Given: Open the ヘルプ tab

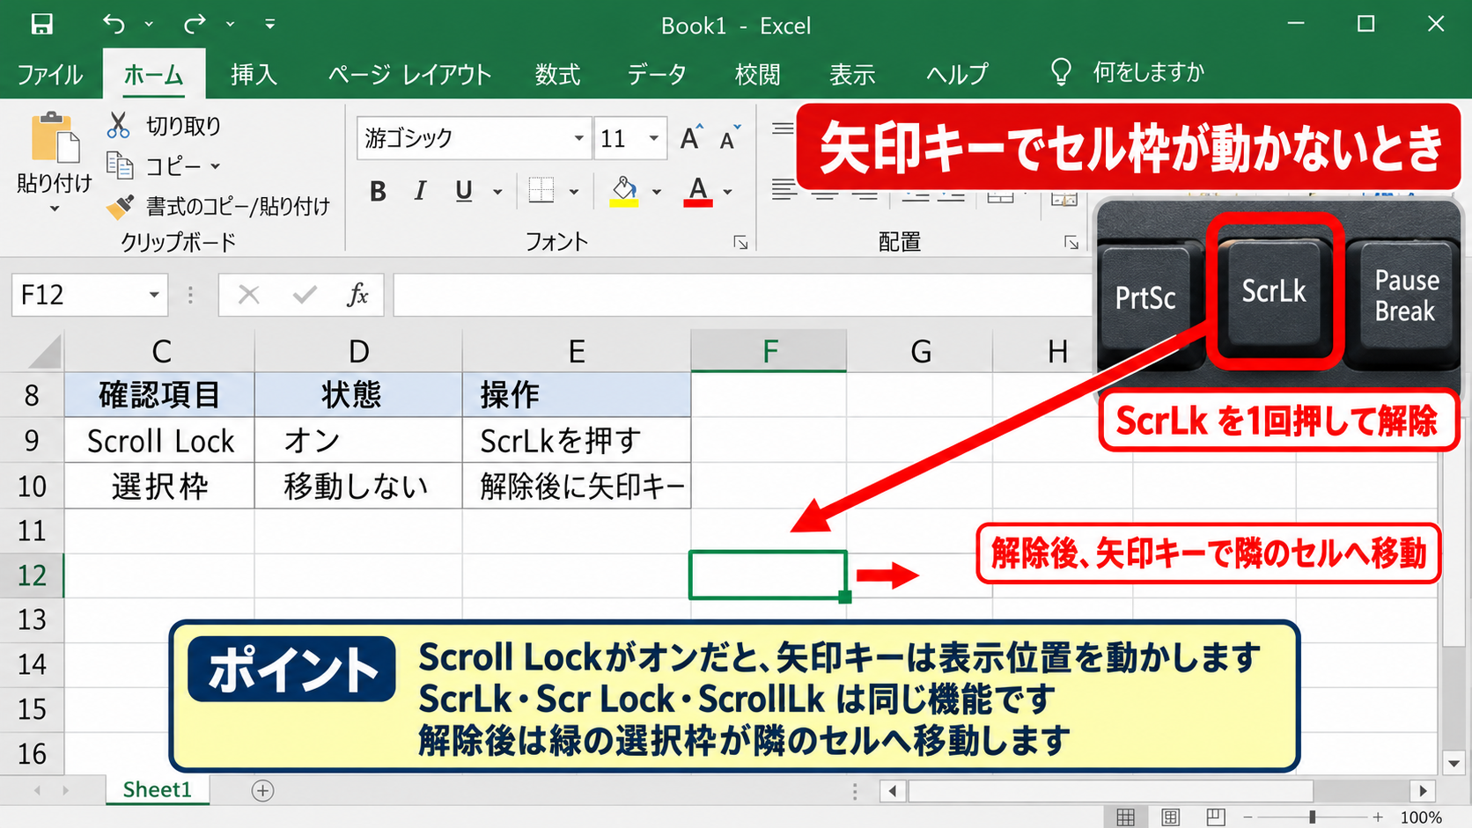Looking at the screenshot, I should click(x=957, y=74).
